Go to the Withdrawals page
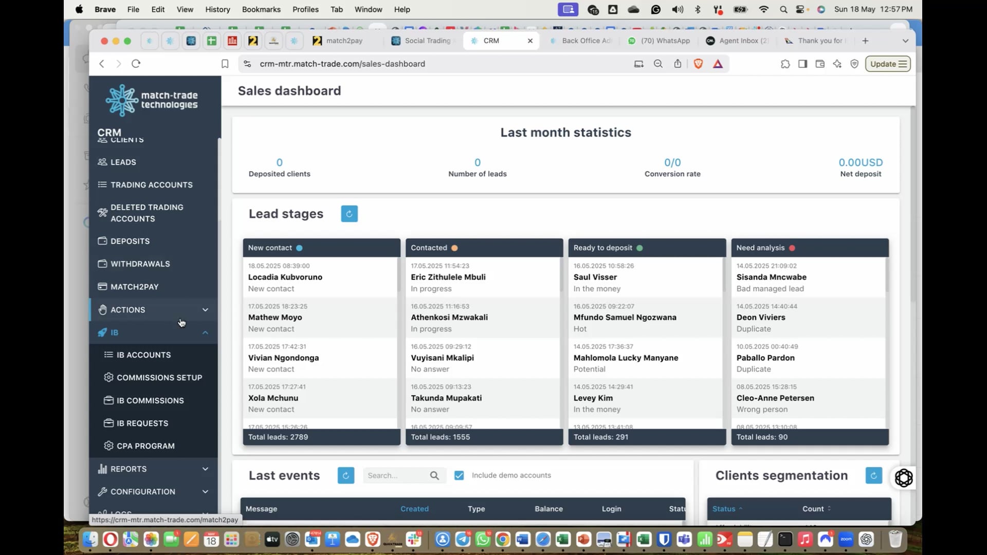 [140, 264]
